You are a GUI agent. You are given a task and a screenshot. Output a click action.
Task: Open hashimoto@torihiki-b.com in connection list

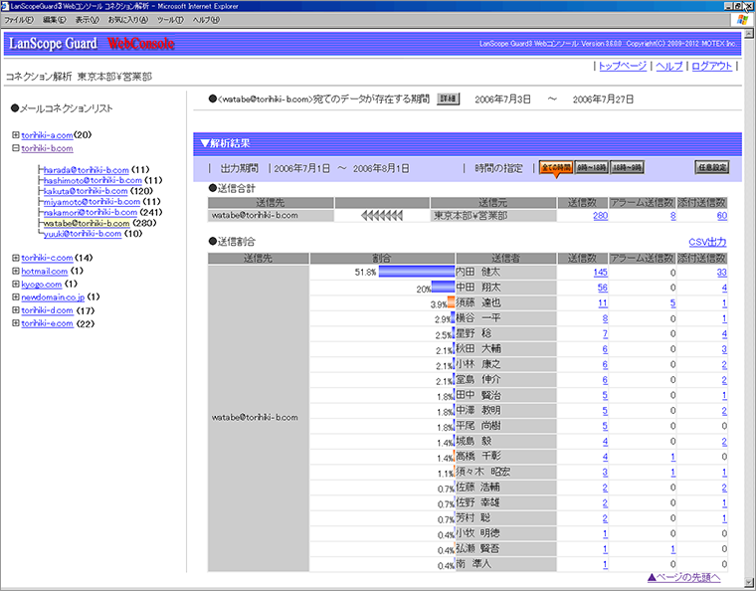pos(93,180)
